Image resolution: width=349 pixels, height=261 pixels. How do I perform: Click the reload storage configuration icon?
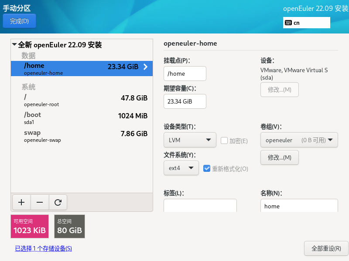(58, 202)
